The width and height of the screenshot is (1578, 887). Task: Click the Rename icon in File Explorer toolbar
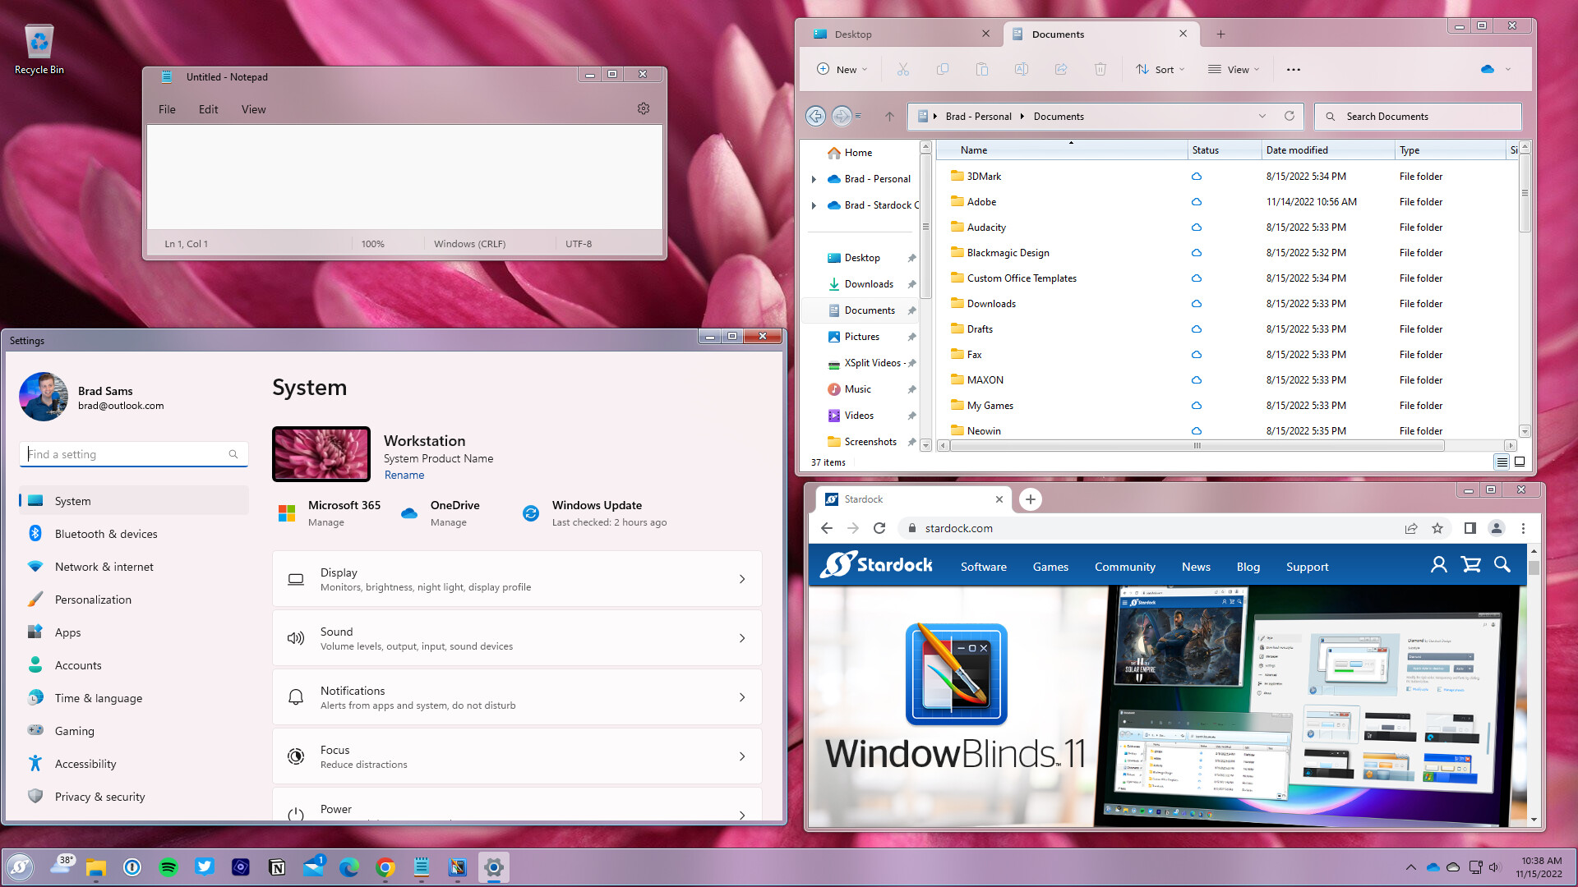coord(1022,69)
